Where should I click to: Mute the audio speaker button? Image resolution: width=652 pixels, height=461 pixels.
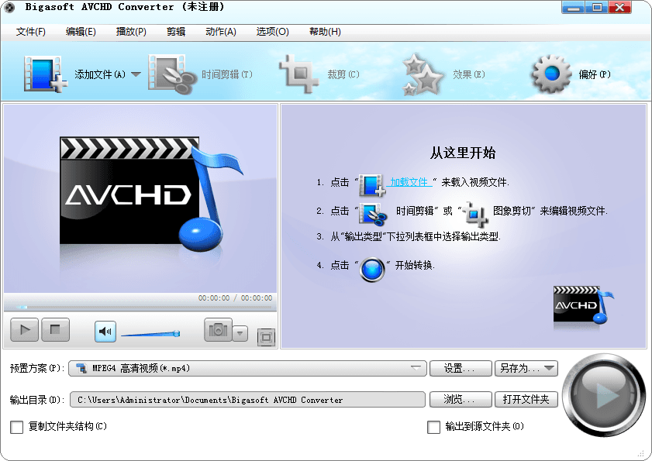click(x=105, y=332)
